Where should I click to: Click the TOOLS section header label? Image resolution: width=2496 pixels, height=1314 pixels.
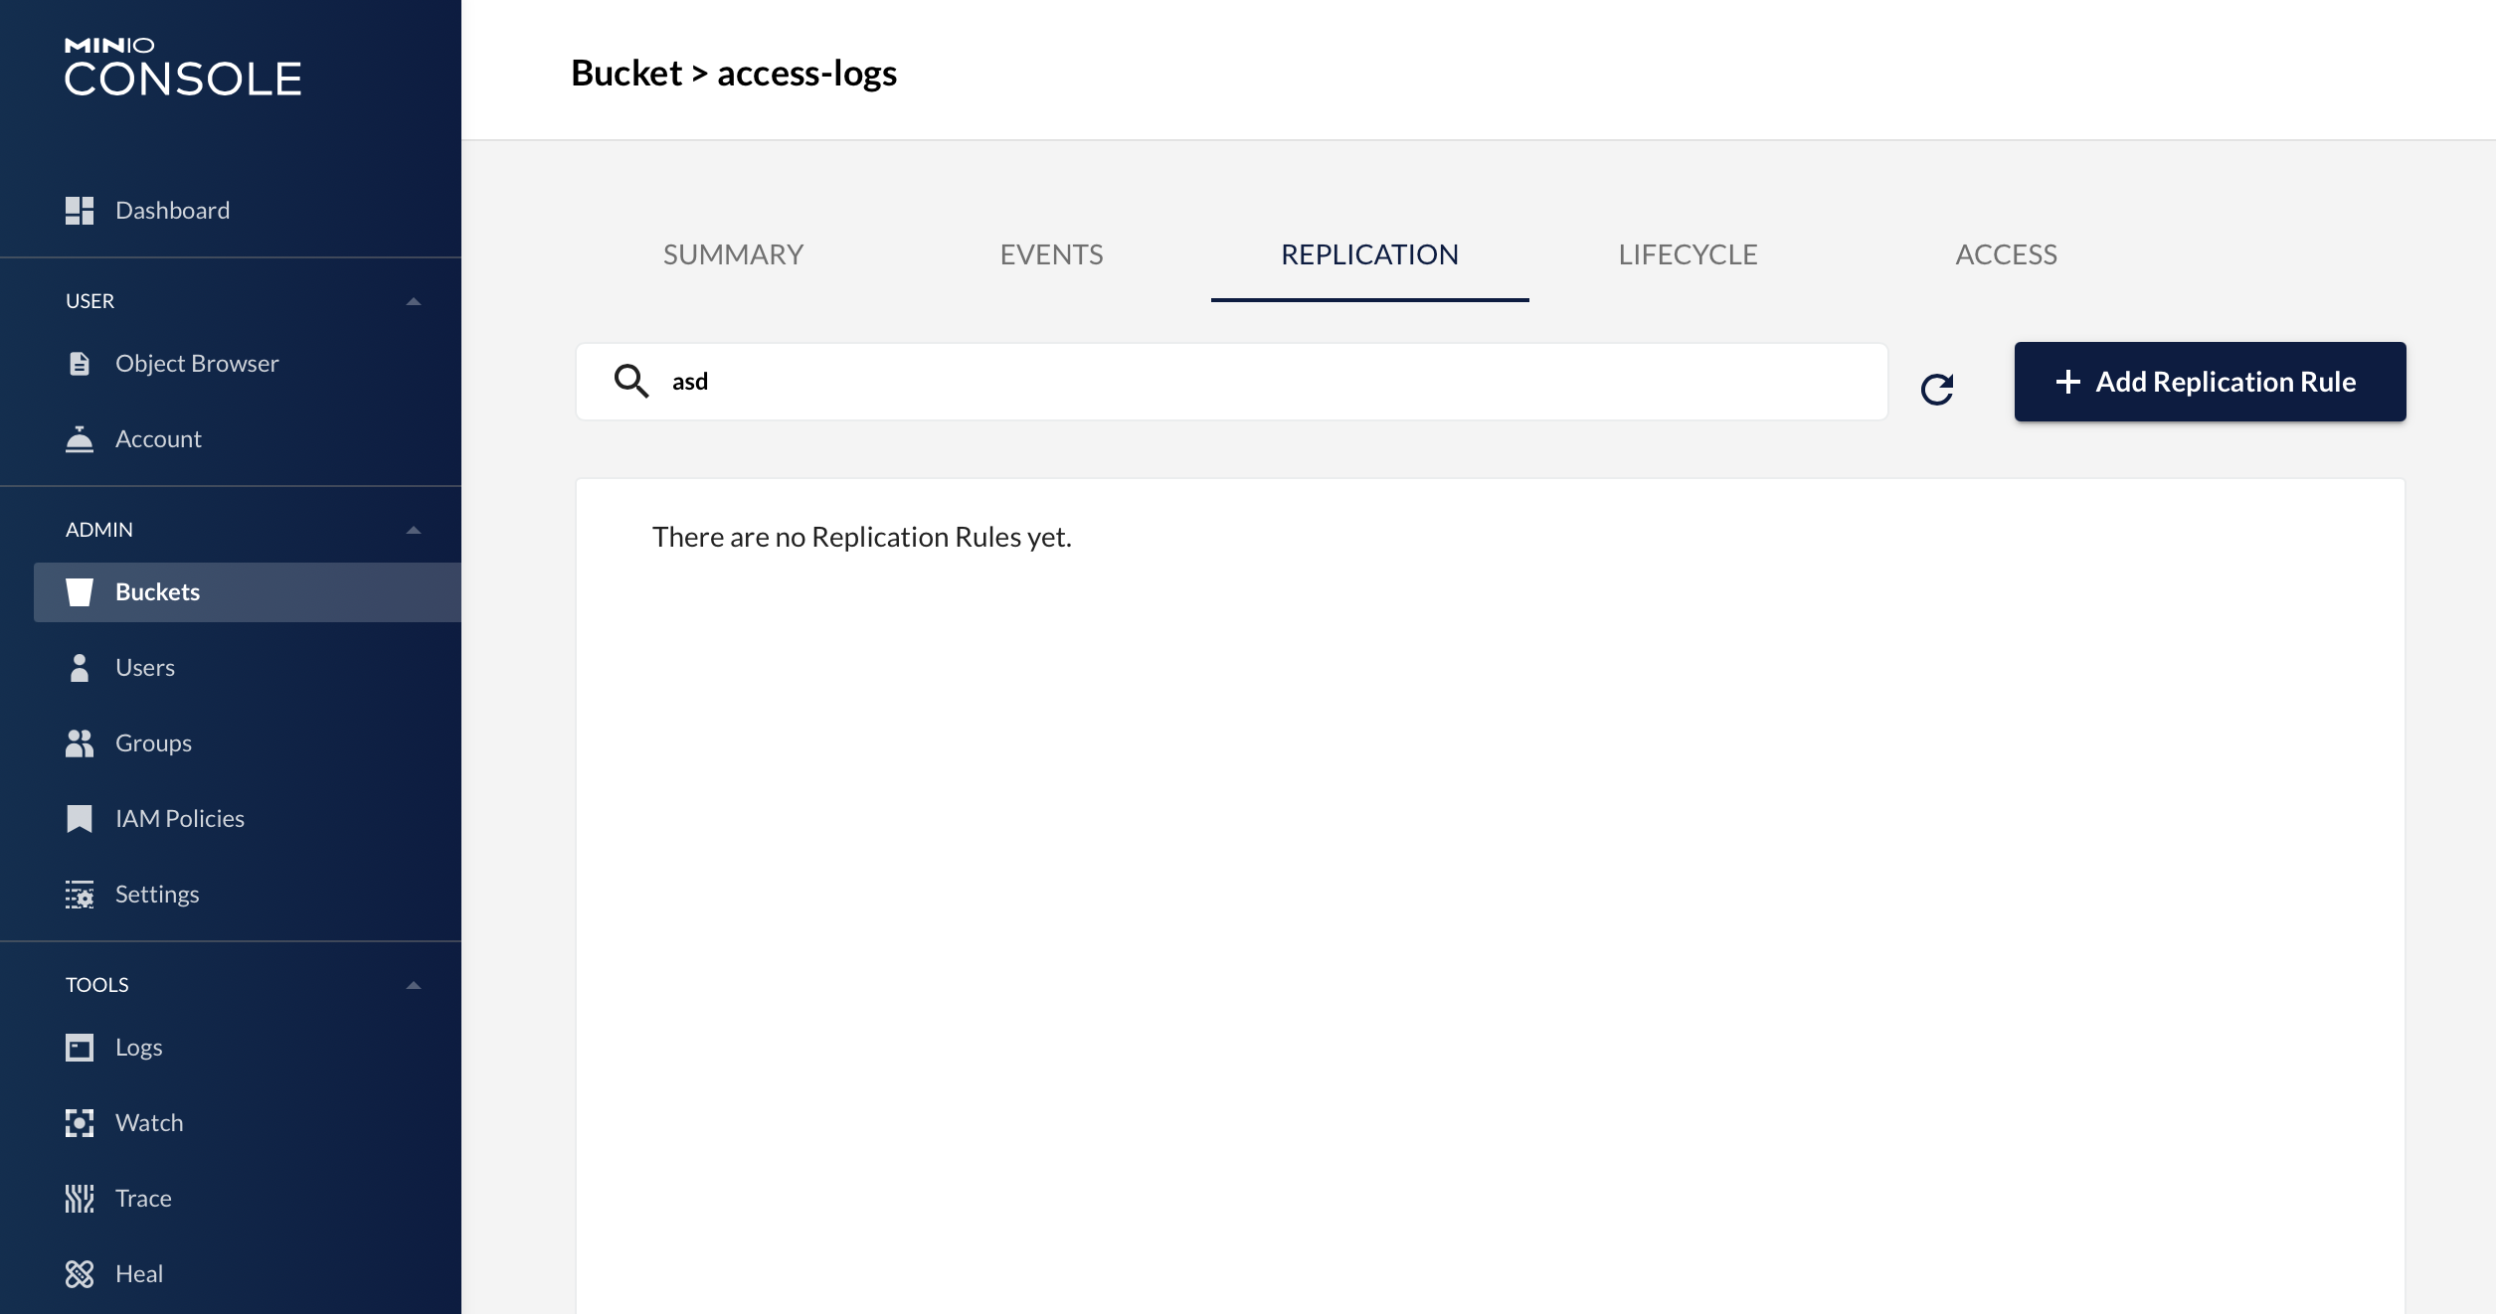tap(97, 985)
